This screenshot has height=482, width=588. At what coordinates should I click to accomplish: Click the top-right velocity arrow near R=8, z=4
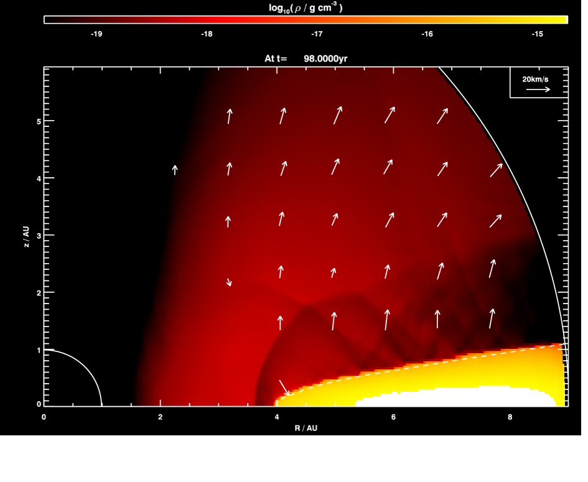pos(496,170)
